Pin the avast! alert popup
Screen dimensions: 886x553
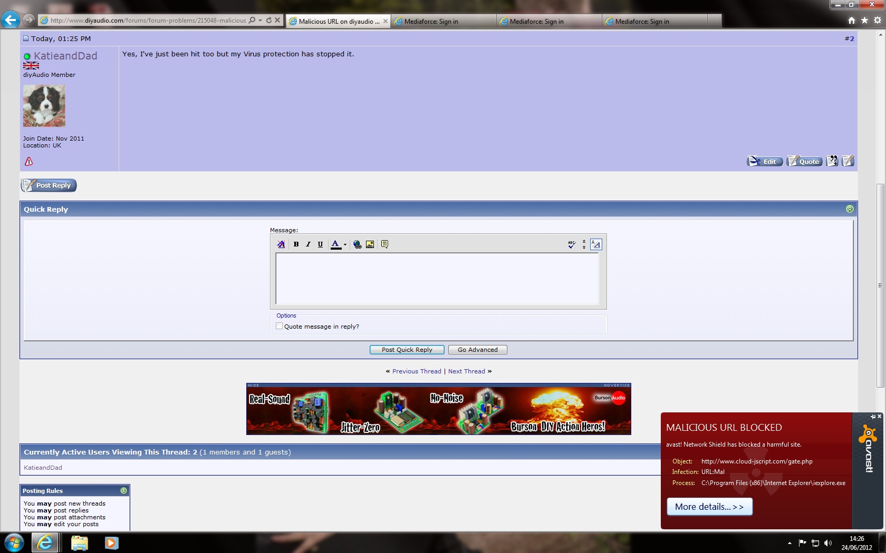pyautogui.click(x=873, y=417)
